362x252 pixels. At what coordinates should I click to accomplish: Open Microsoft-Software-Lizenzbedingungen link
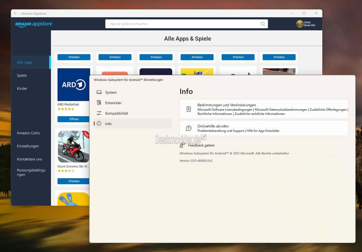[x=225, y=110]
